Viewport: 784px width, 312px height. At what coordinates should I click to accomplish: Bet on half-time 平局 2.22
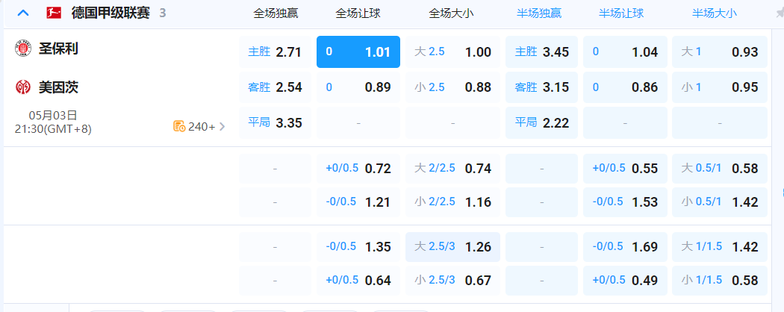pyautogui.click(x=541, y=122)
